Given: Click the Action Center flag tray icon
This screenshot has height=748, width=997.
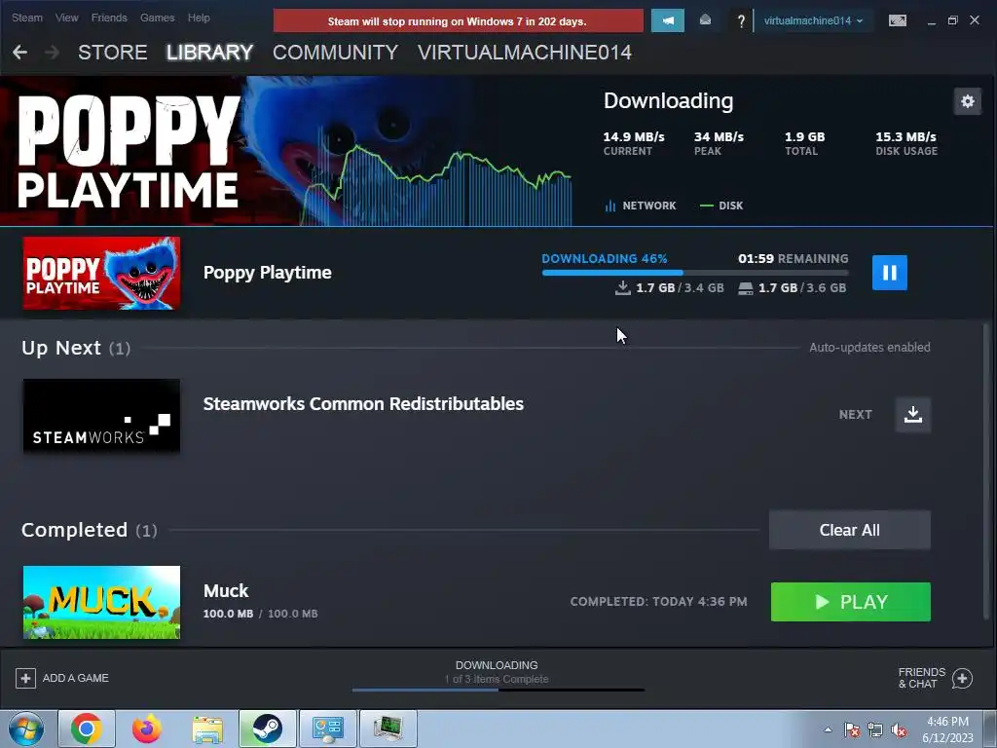Looking at the screenshot, I should point(851,729).
